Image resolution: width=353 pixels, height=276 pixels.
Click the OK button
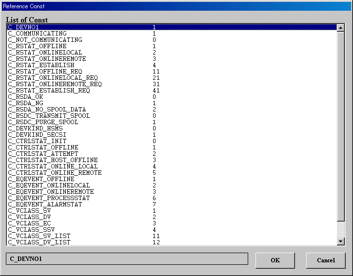click(275, 260)
